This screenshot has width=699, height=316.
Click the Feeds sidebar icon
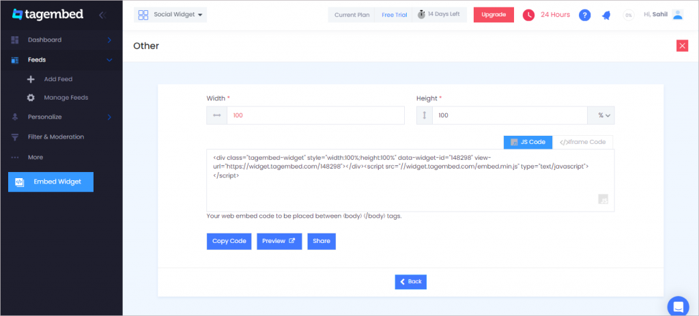point(15,60)
